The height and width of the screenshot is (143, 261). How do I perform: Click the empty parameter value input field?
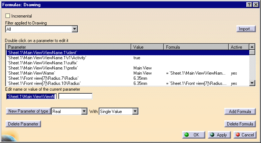76,96
